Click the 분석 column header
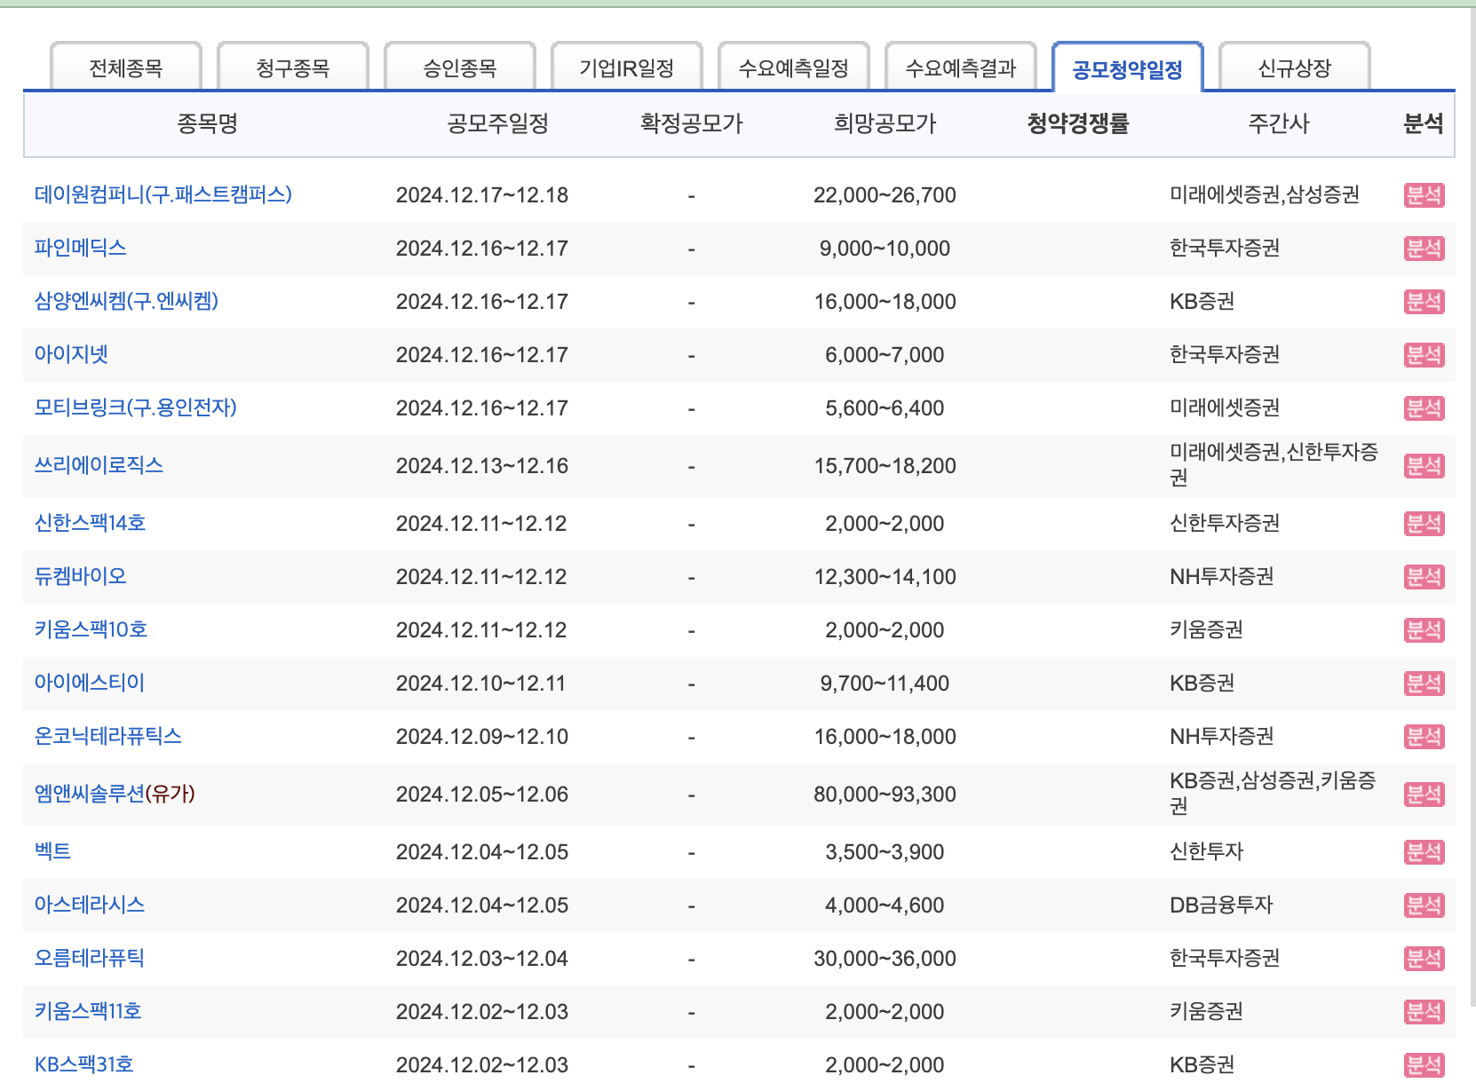Screen dimensions: 1476x1091 coord(1424,123)
